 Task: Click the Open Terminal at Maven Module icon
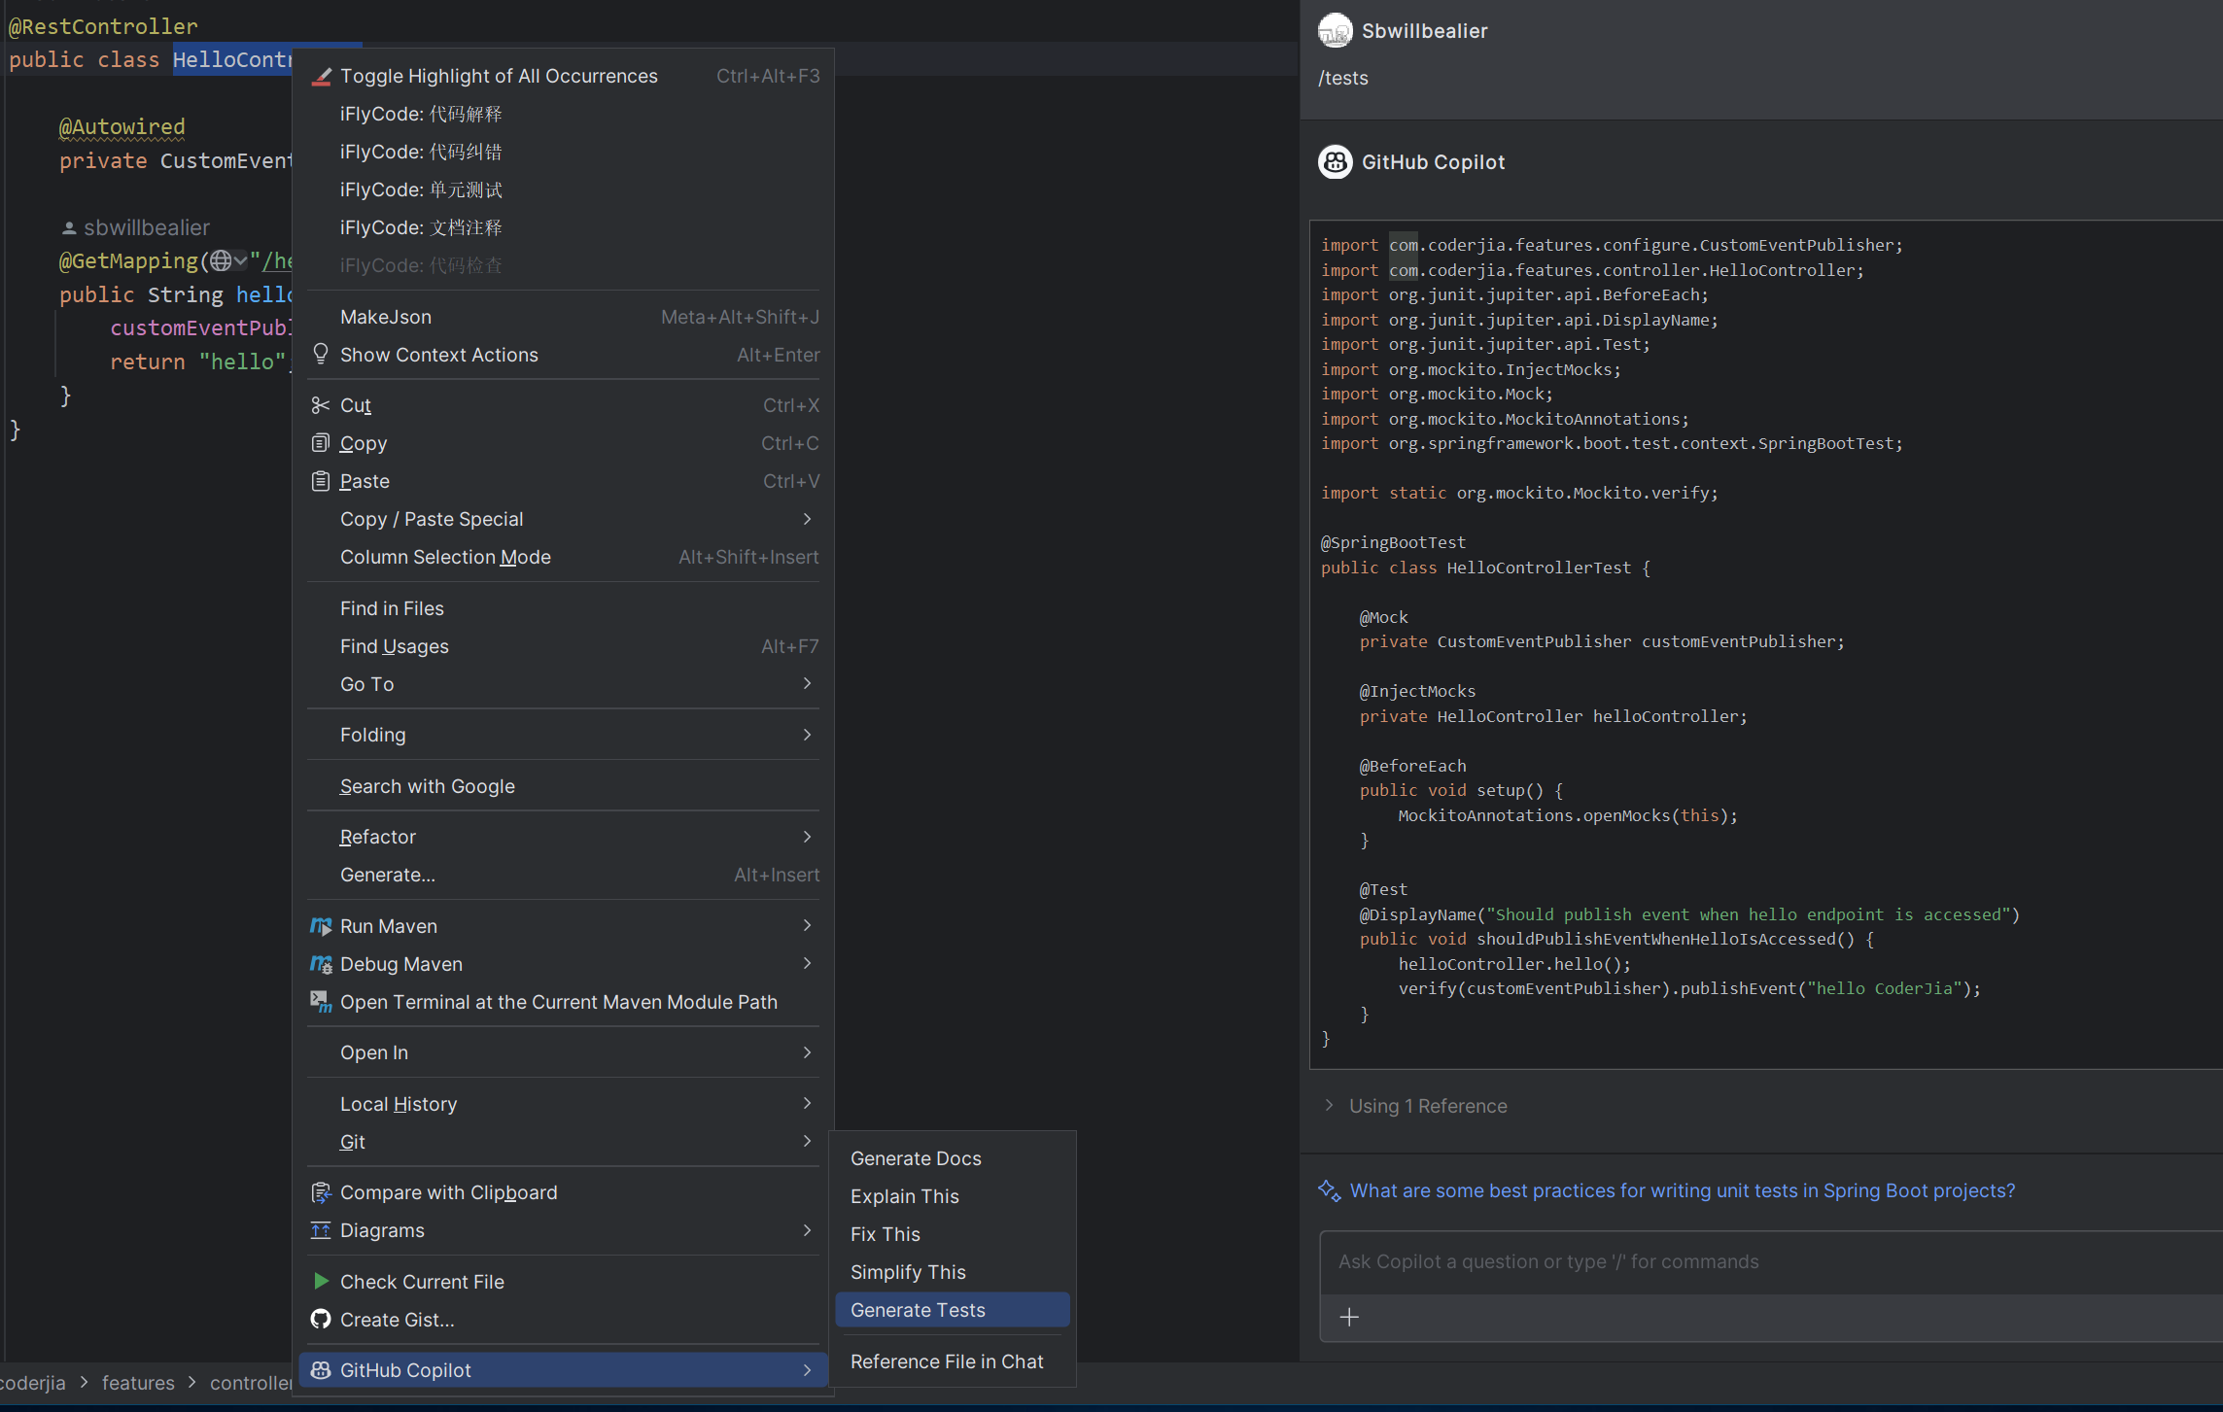tap(318, 1001)
